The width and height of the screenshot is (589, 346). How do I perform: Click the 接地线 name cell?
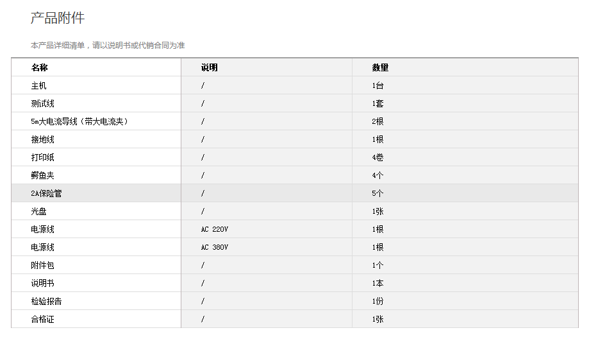coord(42,139)
